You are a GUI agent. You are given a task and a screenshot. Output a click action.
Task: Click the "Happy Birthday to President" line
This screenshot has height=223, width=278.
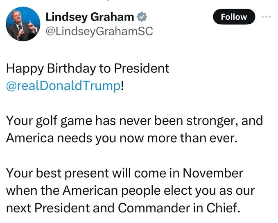[x=87, y=68]
